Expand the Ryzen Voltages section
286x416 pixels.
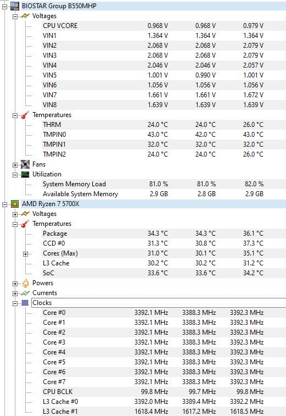click(15, 214)
